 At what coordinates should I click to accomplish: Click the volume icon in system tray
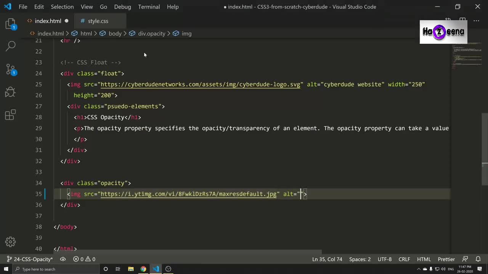click(x=444, y=269)
